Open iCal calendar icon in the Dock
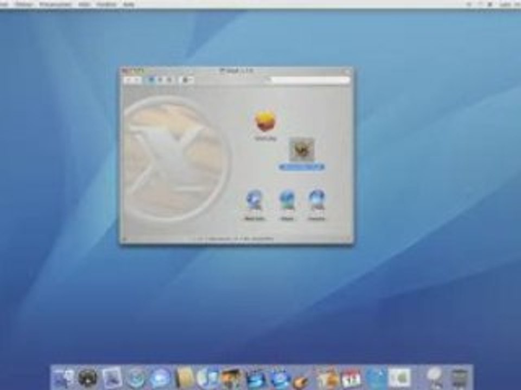Viewport: 521px width, 390px height. click(x=351, y=378)
